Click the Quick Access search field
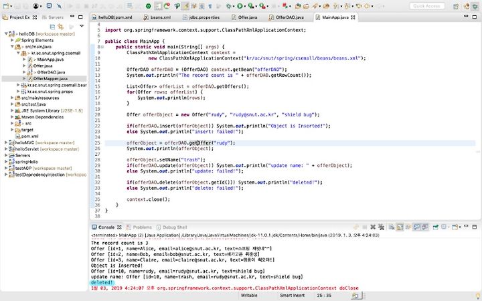482x301 pixels. click(427, 6)
